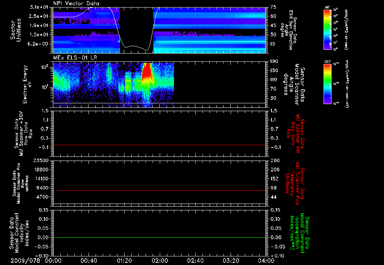384x265 pixels.
Task: Click the 'MU Scanner +30V Raw Data' axis title
Action: click(23, 134)
